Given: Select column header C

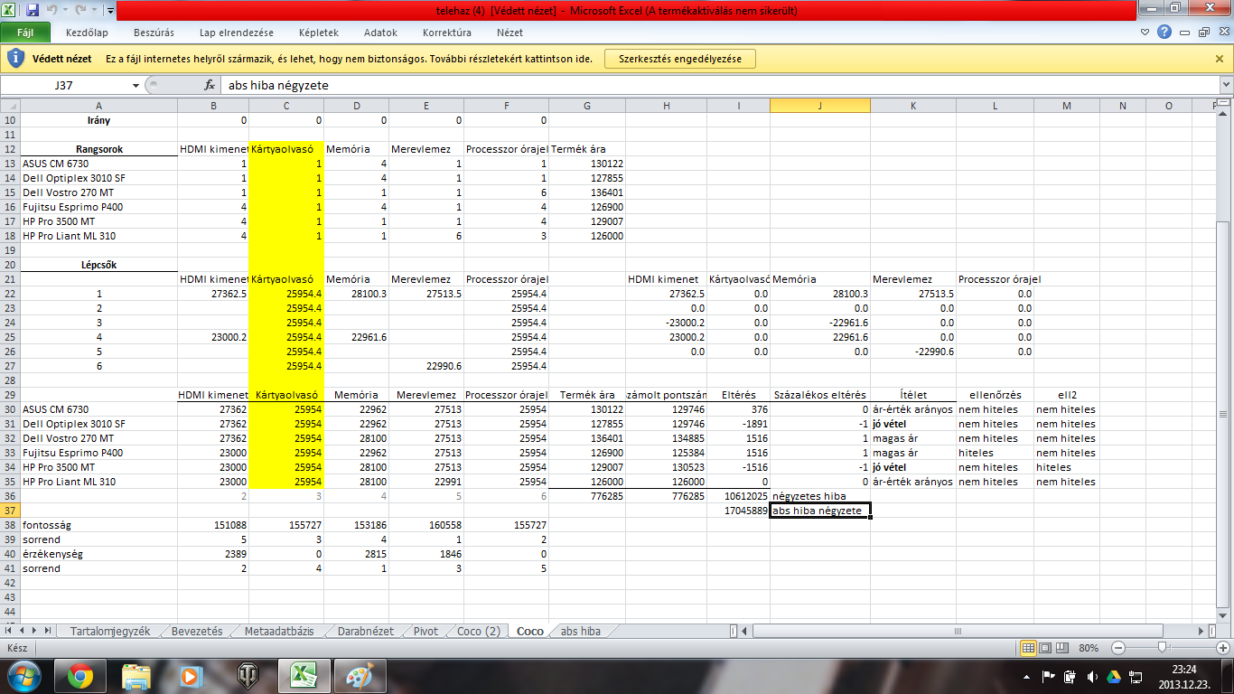Looking at the screenshot, I should (286, 106).
